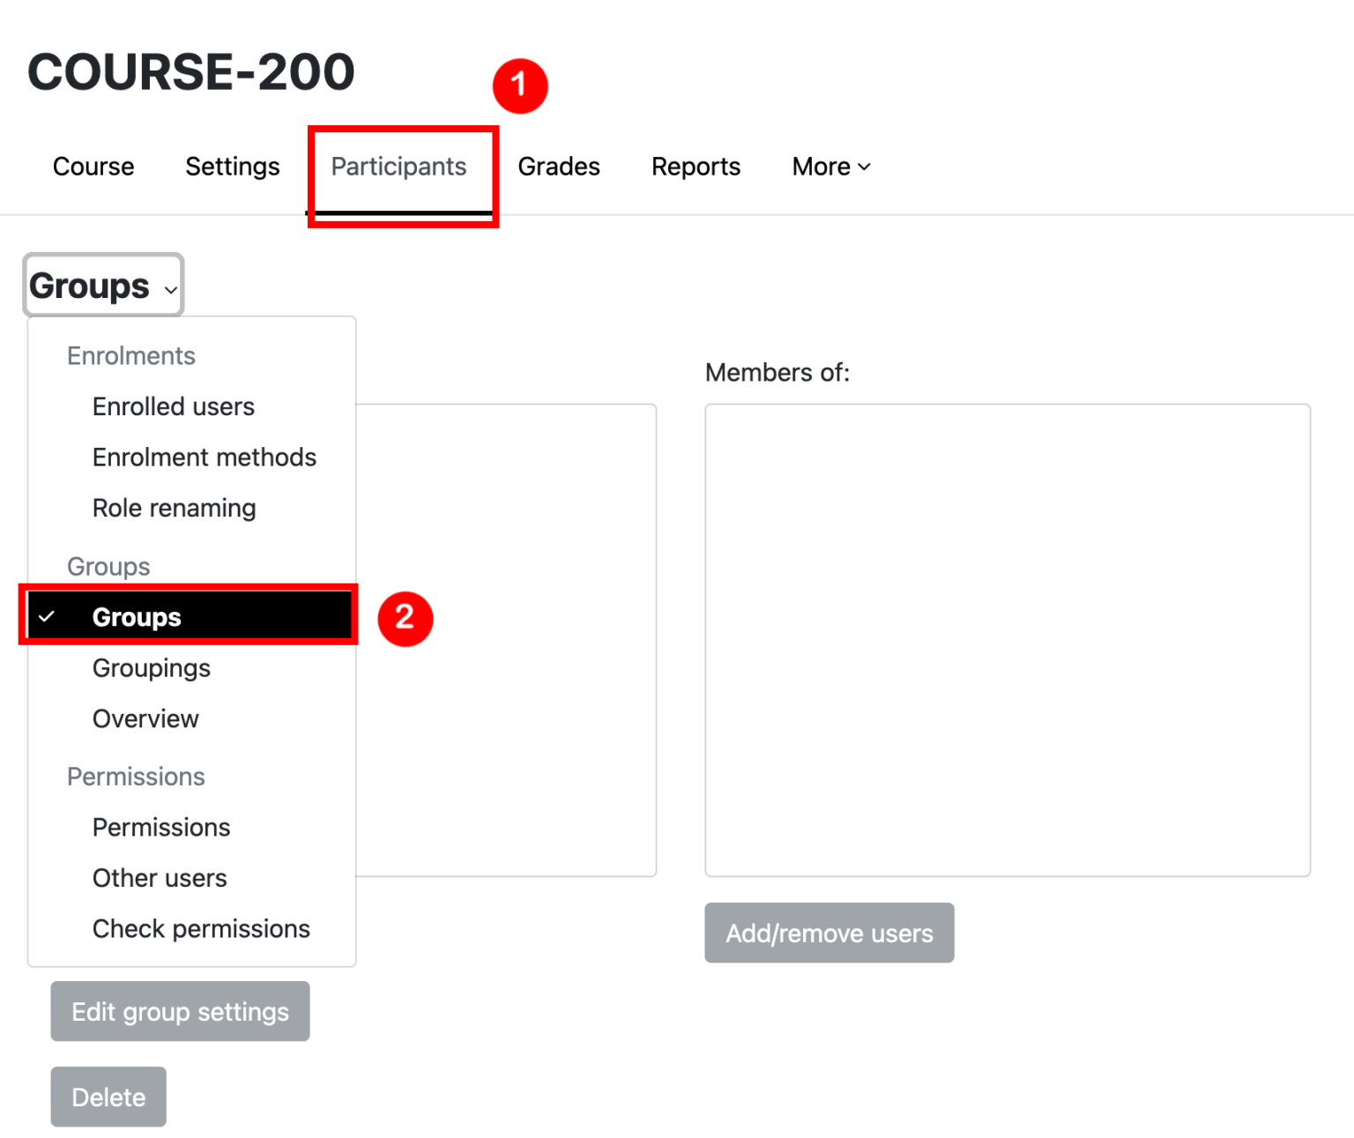1354x1138 pixels.
Task: Select the Participants tab
Action: [x=398, y=167]
